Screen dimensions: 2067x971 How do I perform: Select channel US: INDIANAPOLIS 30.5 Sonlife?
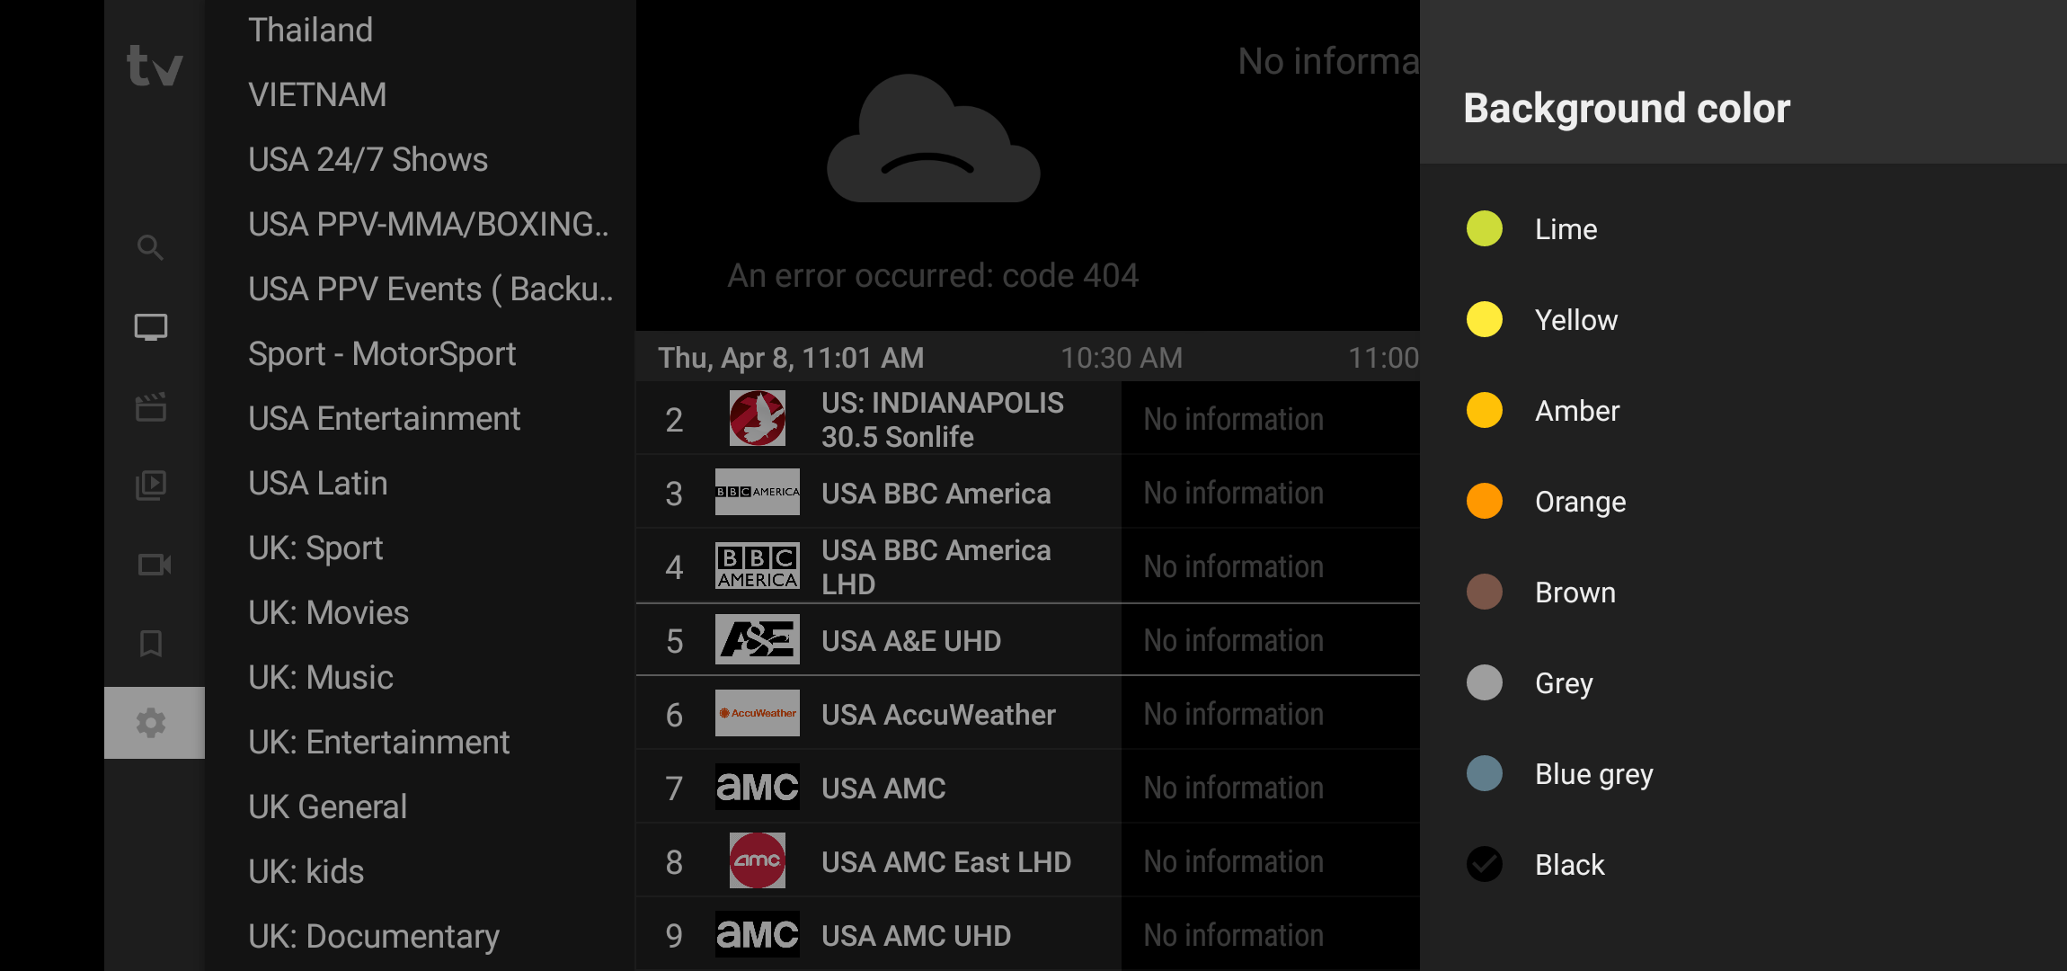[x=879, y=419]
